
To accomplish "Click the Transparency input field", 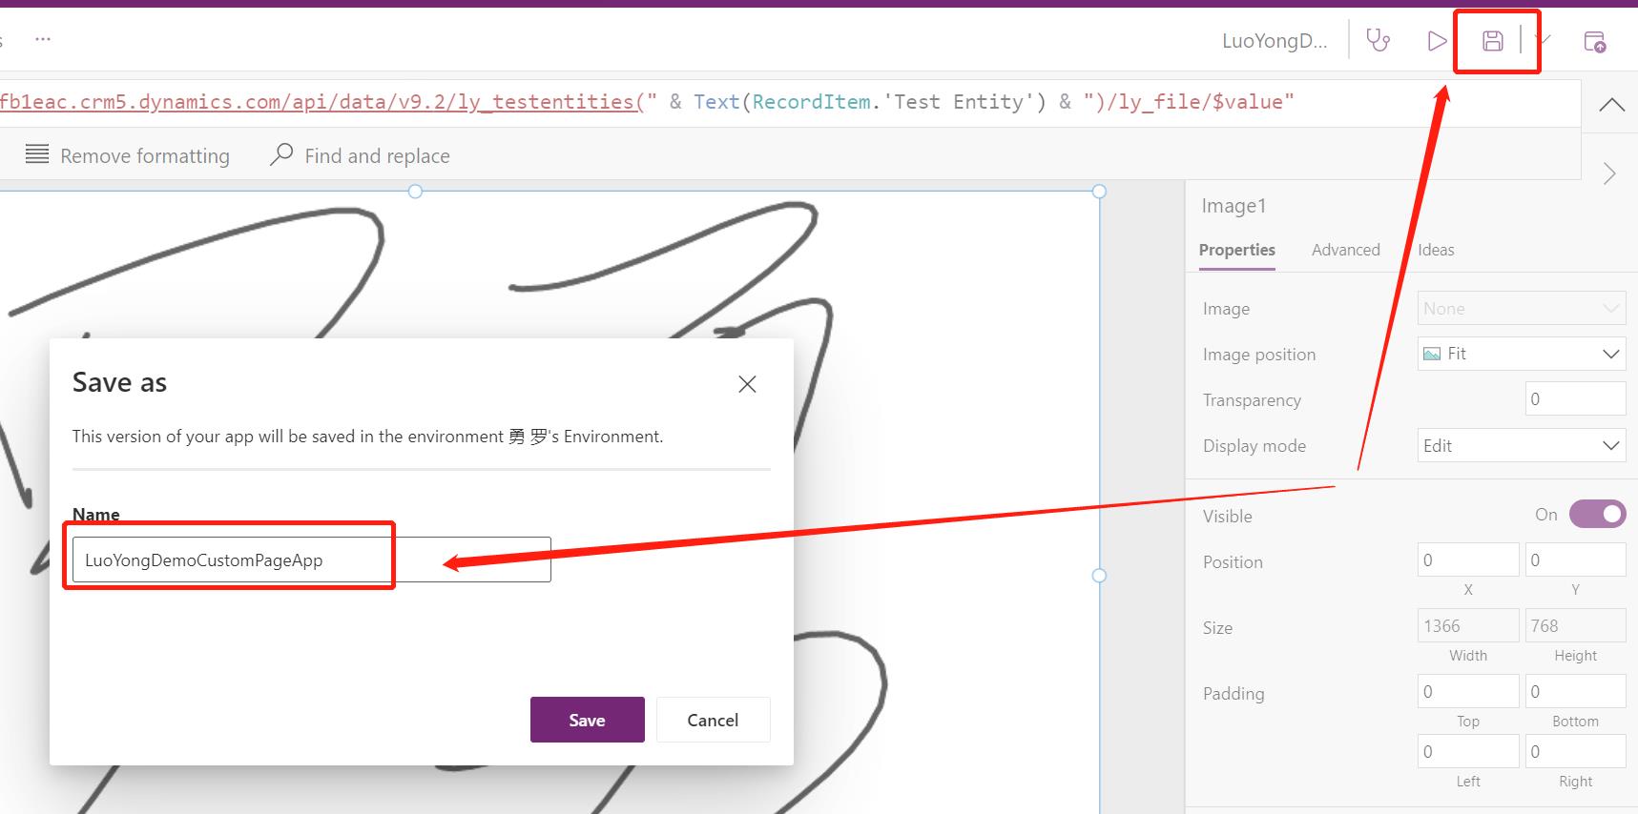I will 1575,398.
